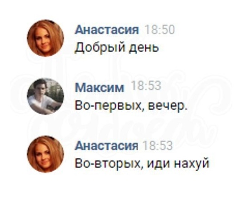Click the 18:53 timestamp next to Анастасия
This screenshot has height=200, width=235.
coord(158,146)
